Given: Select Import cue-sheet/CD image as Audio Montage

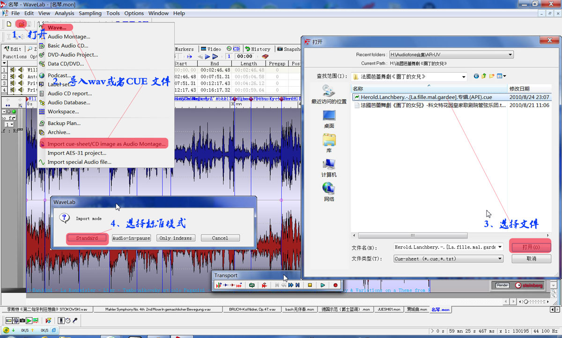Looking at the screenshot, I should [x=107, y=144].
